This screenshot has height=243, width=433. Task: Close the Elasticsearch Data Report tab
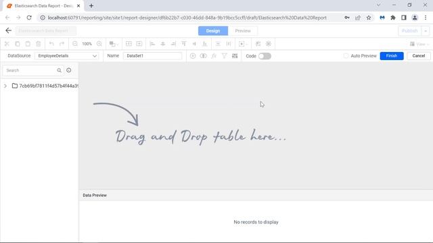pyautogui.click(x=78, y=6)
